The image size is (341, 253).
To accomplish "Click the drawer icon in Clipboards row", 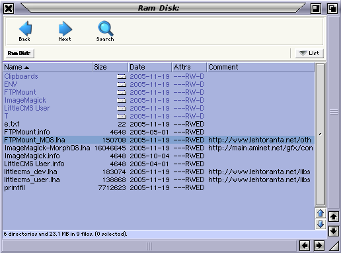I will coord(122,77).
